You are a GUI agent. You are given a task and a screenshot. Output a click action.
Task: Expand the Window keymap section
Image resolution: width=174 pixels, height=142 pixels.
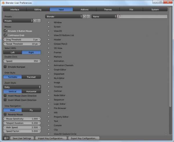[49, 22]
